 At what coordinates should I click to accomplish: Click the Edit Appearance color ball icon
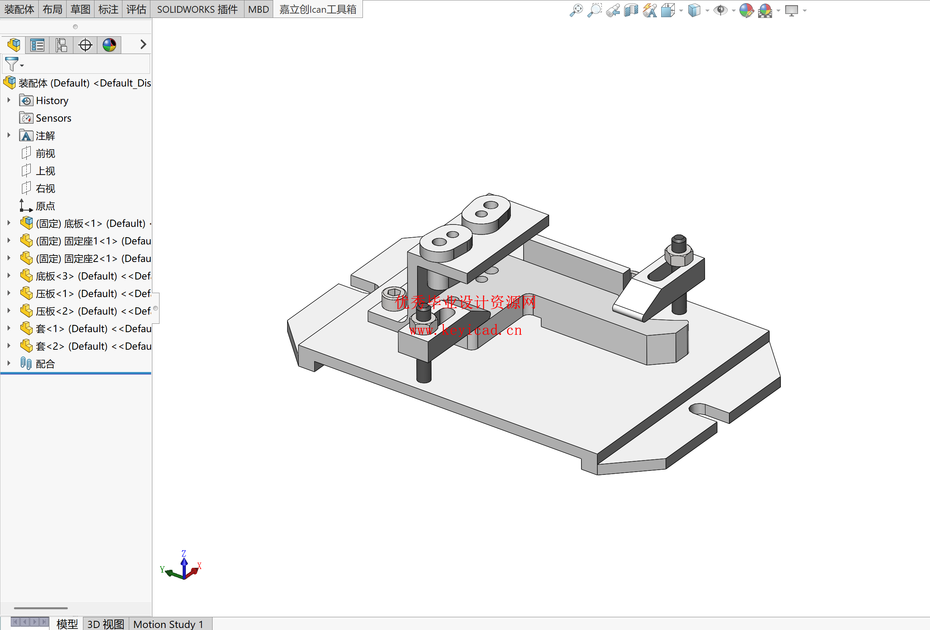pyautogui.click(x=746, y=10)
